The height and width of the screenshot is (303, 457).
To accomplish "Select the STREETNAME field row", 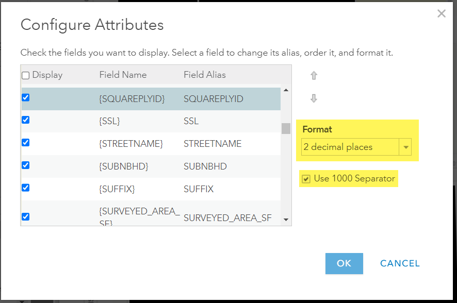I will tap(155, 143).
